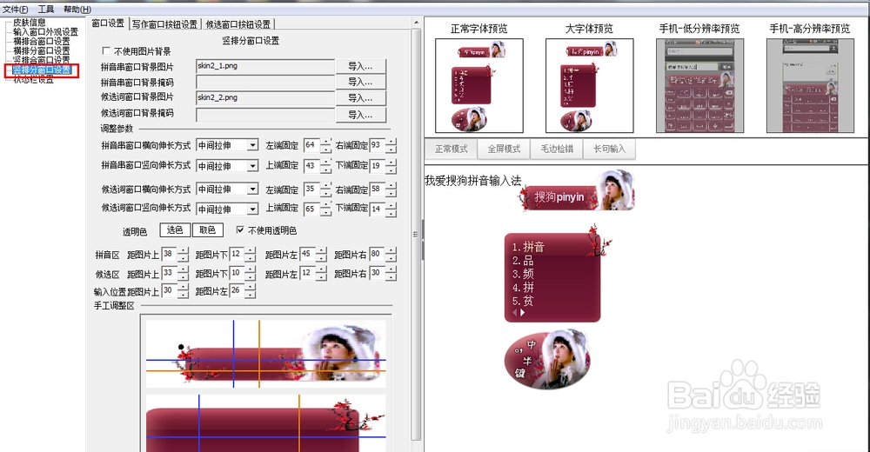Click the oval status bar preview image
The image size is (870, 452).
pyautogui.click(x=547, y=359)
